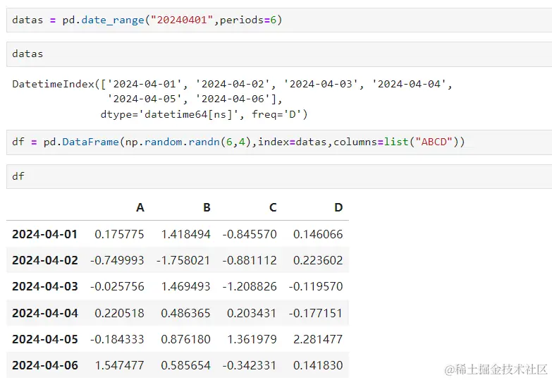Click cell value -0.177151
The width and height of the screenshot is (552, 380).
point(315,313)
